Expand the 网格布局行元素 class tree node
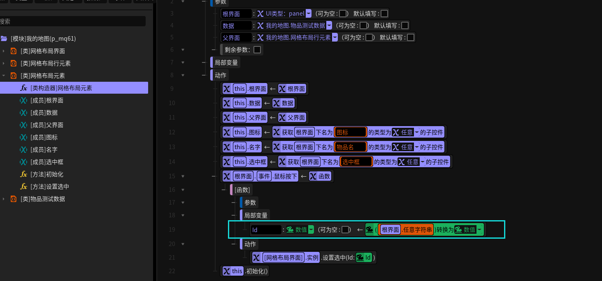Viewport: 602px width, 281px height. pyautogui.click(x=4, y=63)
